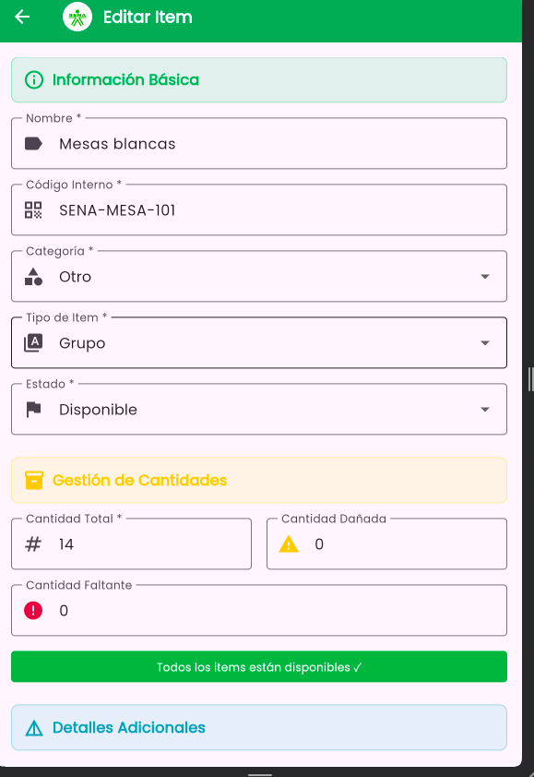Click the green Todos los items están disponibles banner
The width and height of the screenshot is (534, 777).
(259, 666)
